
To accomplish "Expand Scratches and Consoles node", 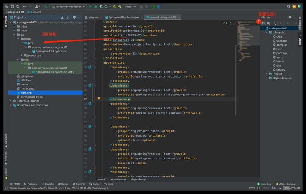I will pyautogui.click(x=10, y=105).
